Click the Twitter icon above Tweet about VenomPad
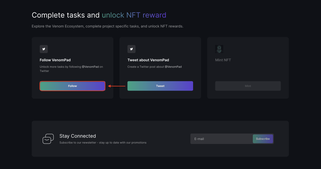Image resolution: width=321 pixels, height=169 pixels. [x=131, y=49]
